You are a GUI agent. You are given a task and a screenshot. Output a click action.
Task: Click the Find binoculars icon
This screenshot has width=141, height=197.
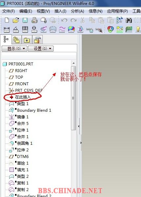[x=129, y=20]
